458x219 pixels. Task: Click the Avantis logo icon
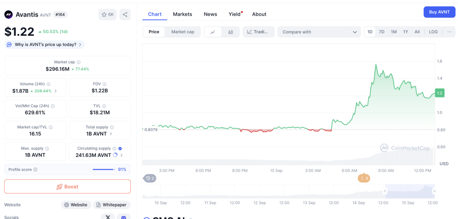[x=8, y=14]
